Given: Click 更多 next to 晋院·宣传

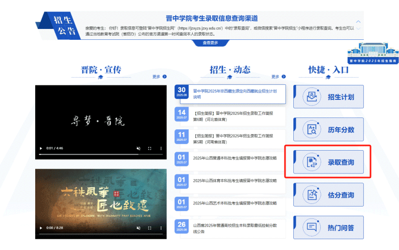Looking at the screenshot, I should 159,77.
